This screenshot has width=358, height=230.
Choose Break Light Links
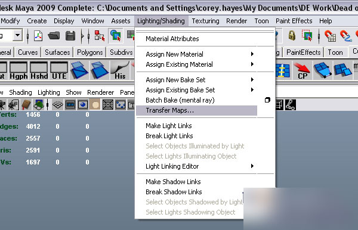pos(196,136)
